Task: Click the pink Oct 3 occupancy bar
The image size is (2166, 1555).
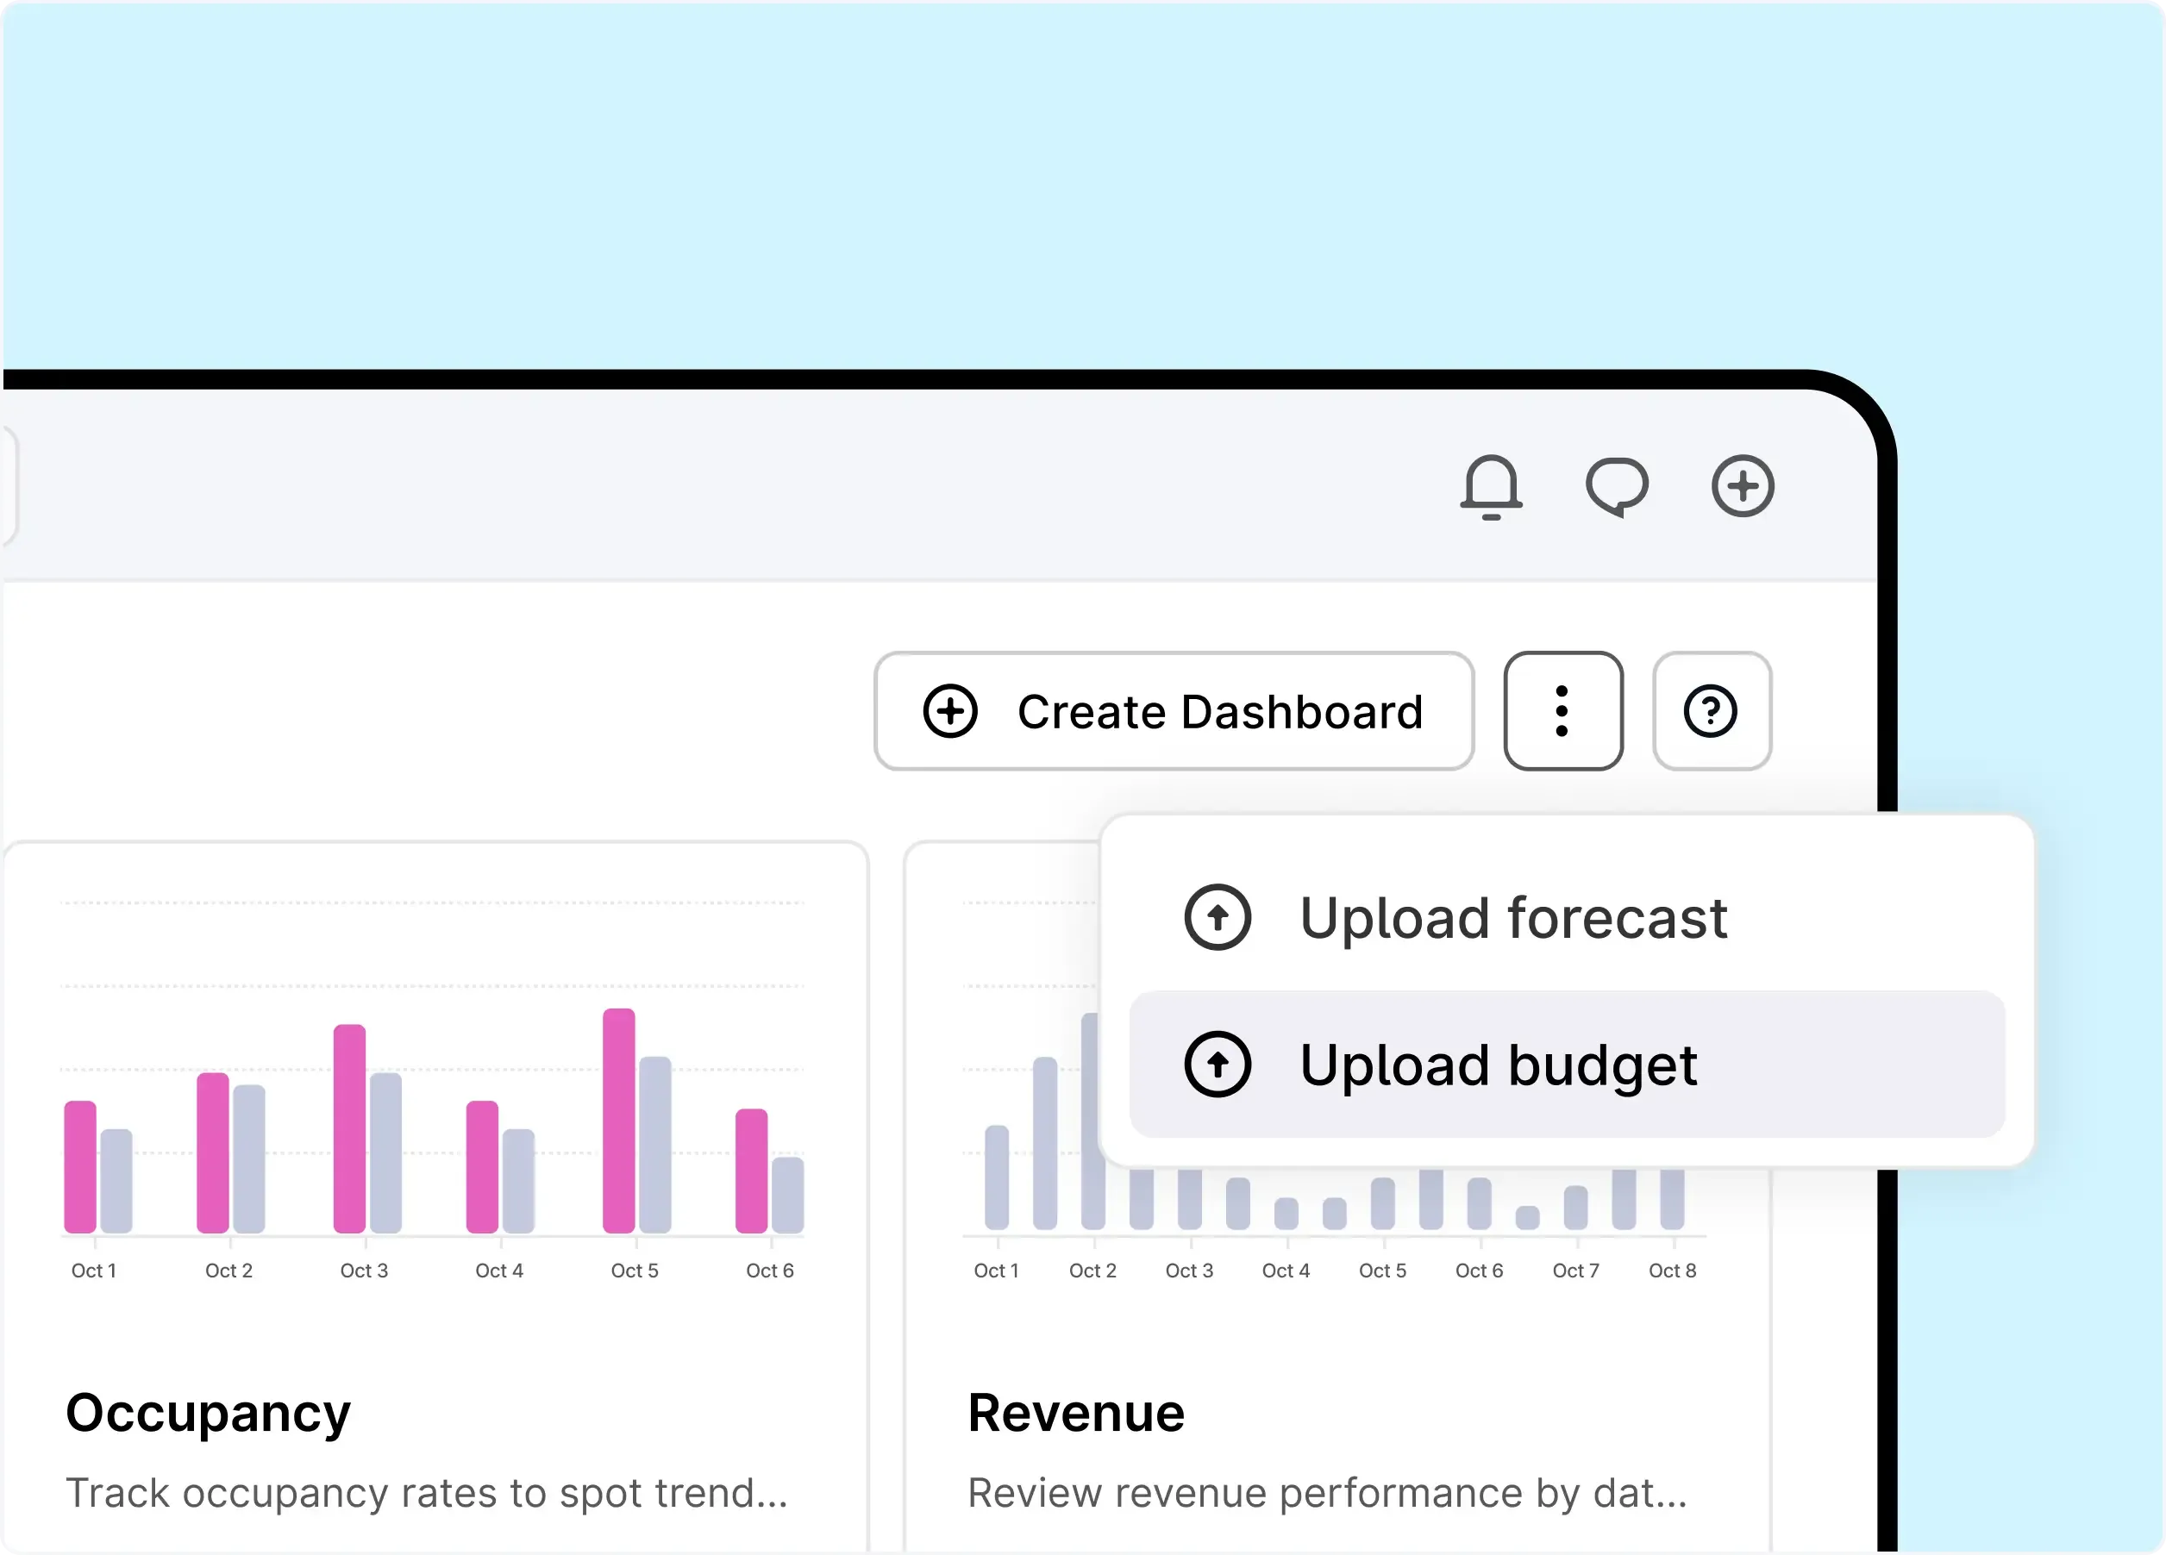Action: point(349,1129)
